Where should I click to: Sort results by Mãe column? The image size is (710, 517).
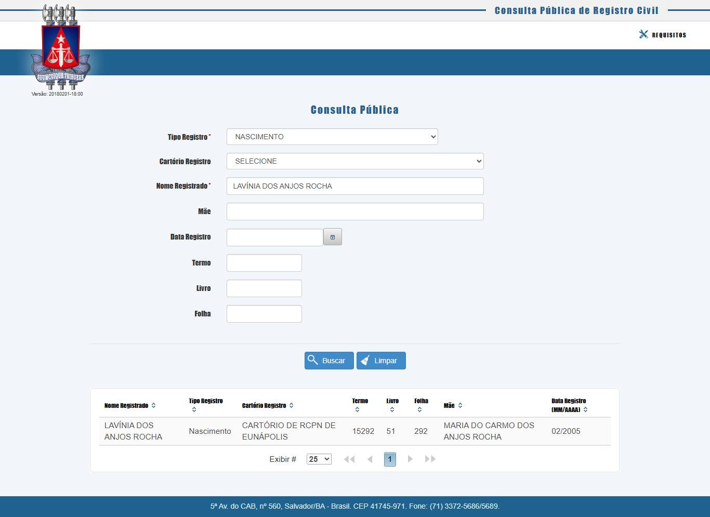[460, 405]
